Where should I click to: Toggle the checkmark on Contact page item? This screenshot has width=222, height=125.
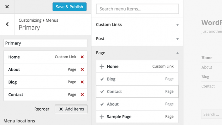click(x=102, y=92)
